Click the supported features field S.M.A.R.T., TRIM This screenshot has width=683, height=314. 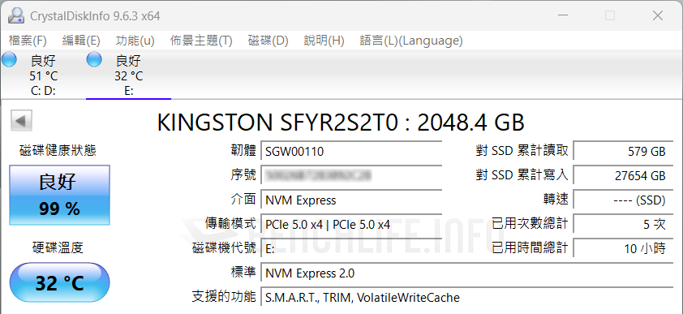tap(467, 298)
